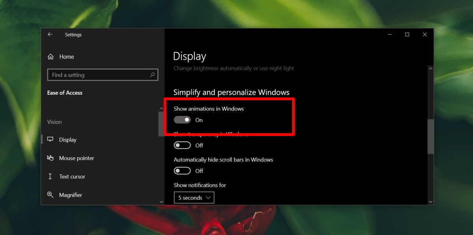The width and height of the screenshot is (473, 235).
Task: Click the Mouse pointer icon
Action: click(x=50, y=158)
